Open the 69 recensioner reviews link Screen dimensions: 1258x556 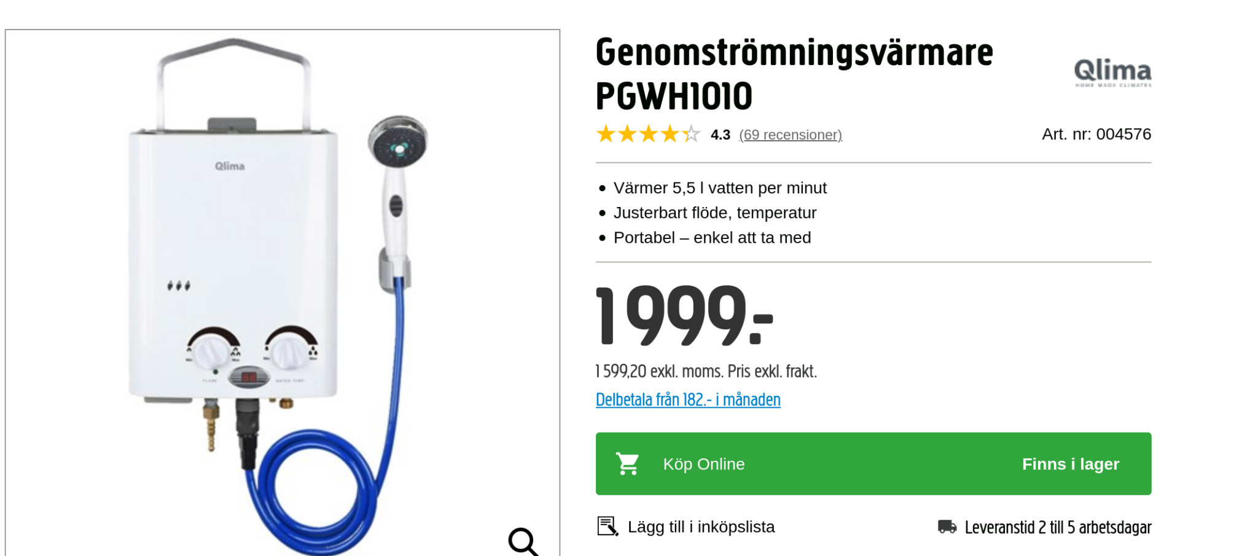click(x=790, y=135)
